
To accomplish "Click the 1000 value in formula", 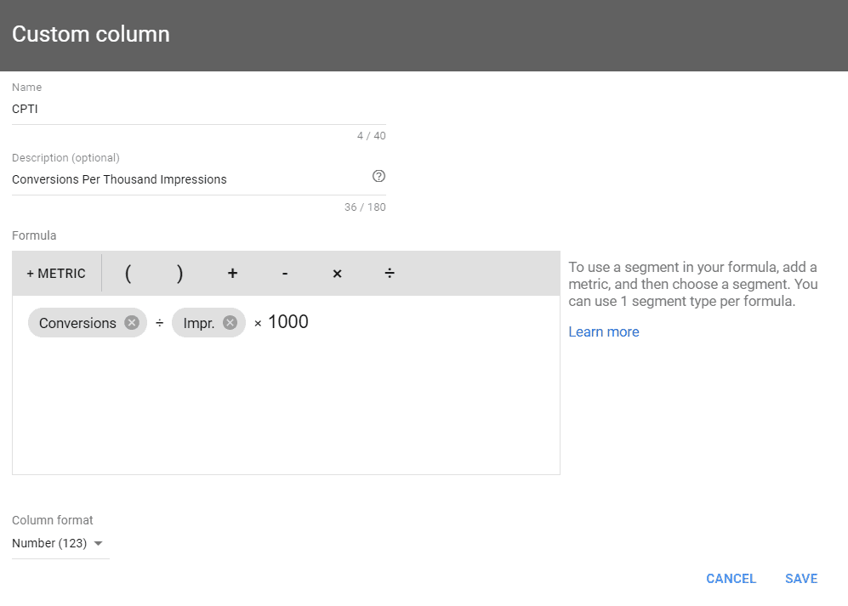I will (288, 322).
